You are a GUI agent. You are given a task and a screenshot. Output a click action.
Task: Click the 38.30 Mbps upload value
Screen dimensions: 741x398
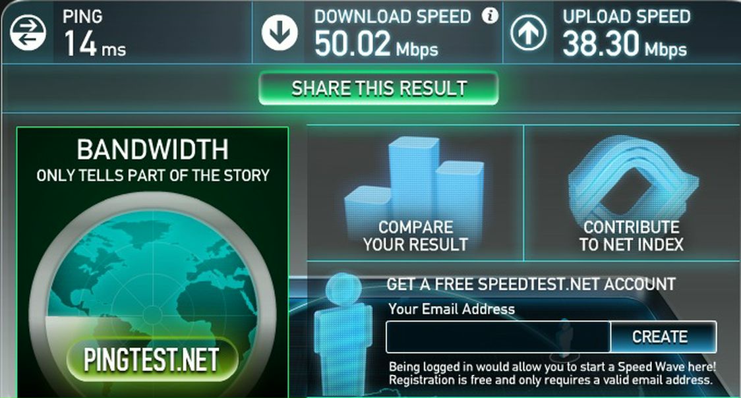tap(624, 44)
